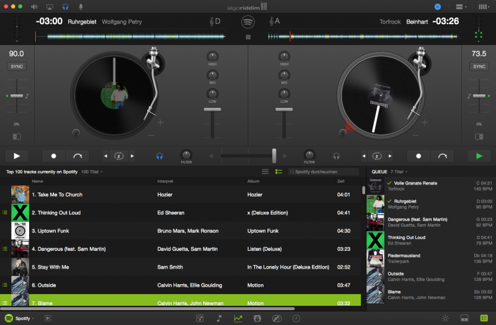Click the right deck volume fader handle
The width and height of the screenshot is (496, 325).
coord(284,110)
